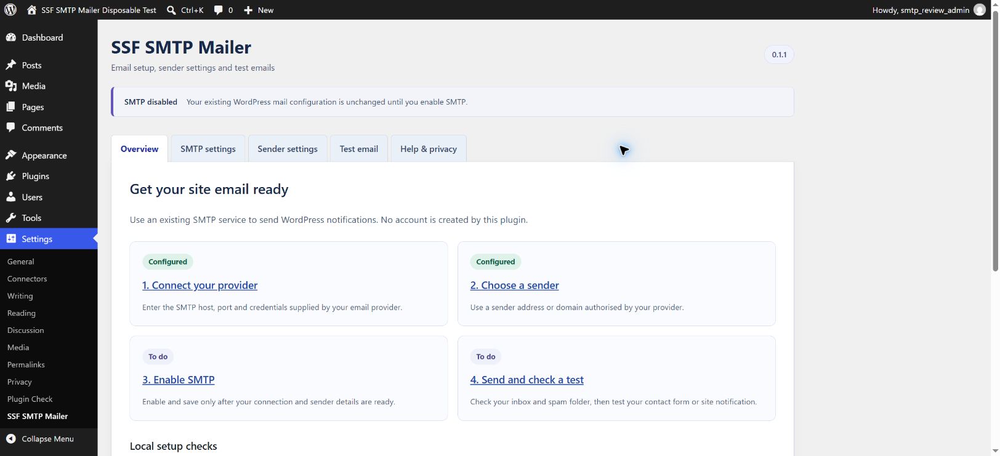
Task: Switch to the Test email tab
Action: pos(359,149)
